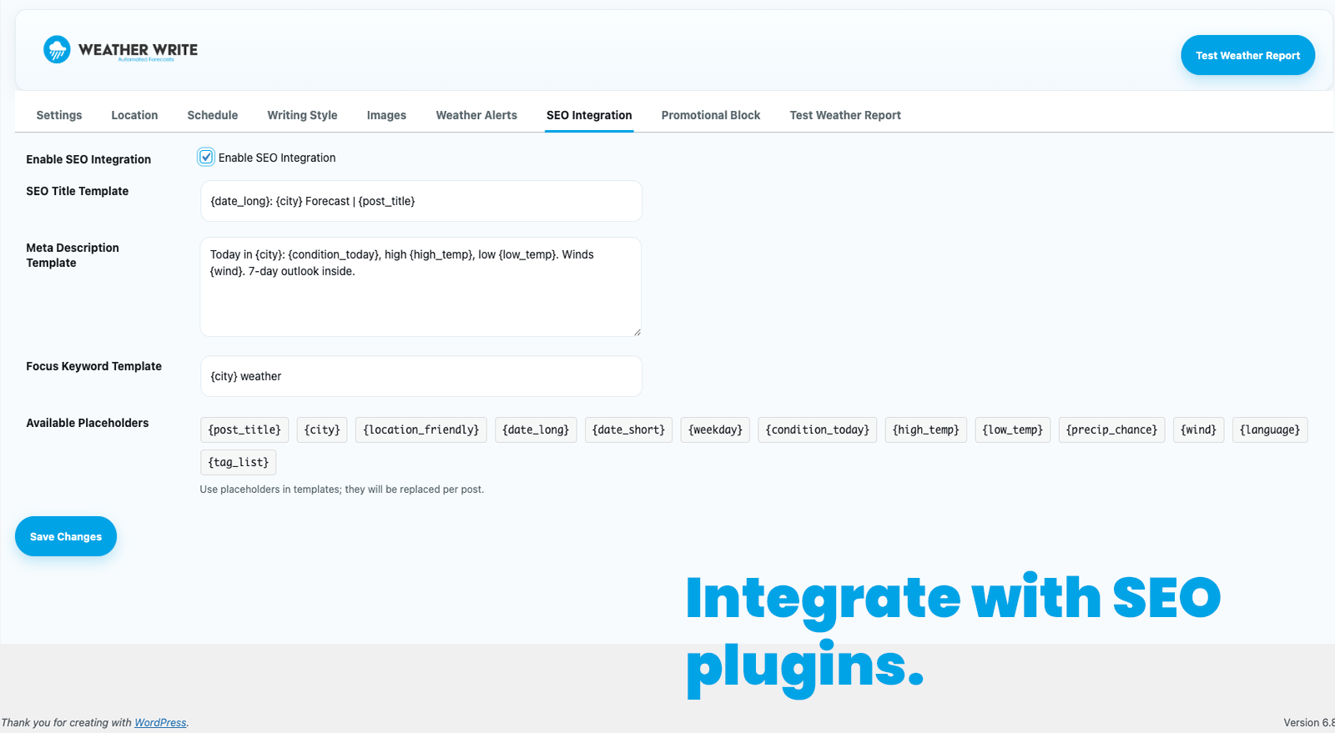This screenshot has width=1335, height=733.
Task: Click the {date_long} placeholder chip
Action: pyautogui.click(x=536, y=429)
